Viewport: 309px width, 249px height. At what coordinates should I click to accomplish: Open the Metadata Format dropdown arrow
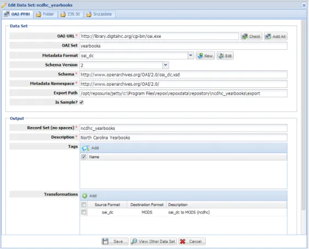tap(191, 56)
